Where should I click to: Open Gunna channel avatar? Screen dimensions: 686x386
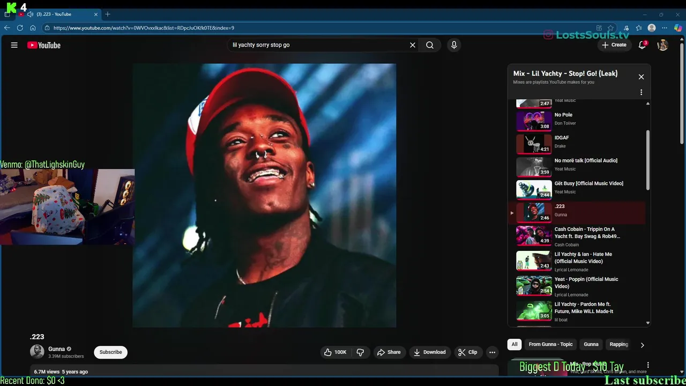click(x=37, y=352)
